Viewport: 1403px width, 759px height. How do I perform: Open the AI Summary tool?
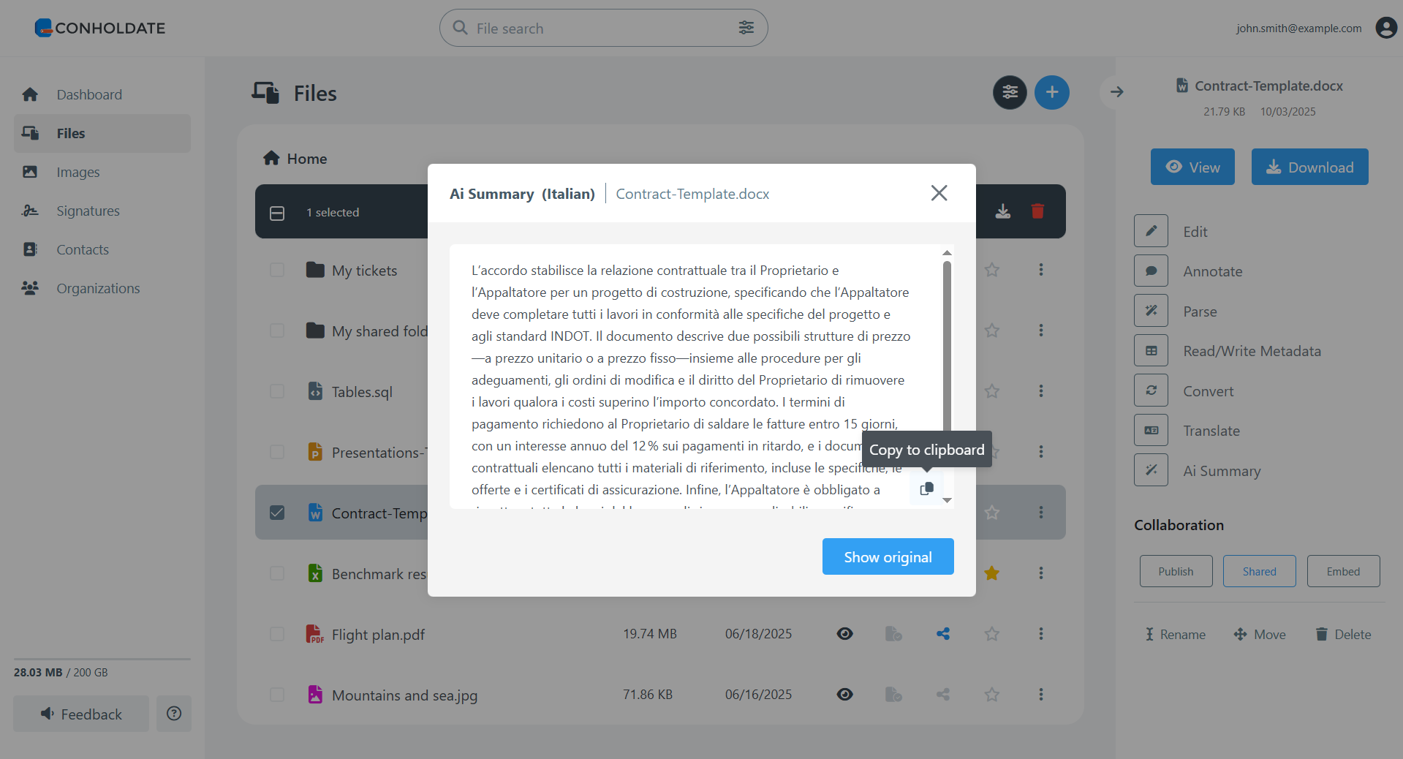point(1221,470)
